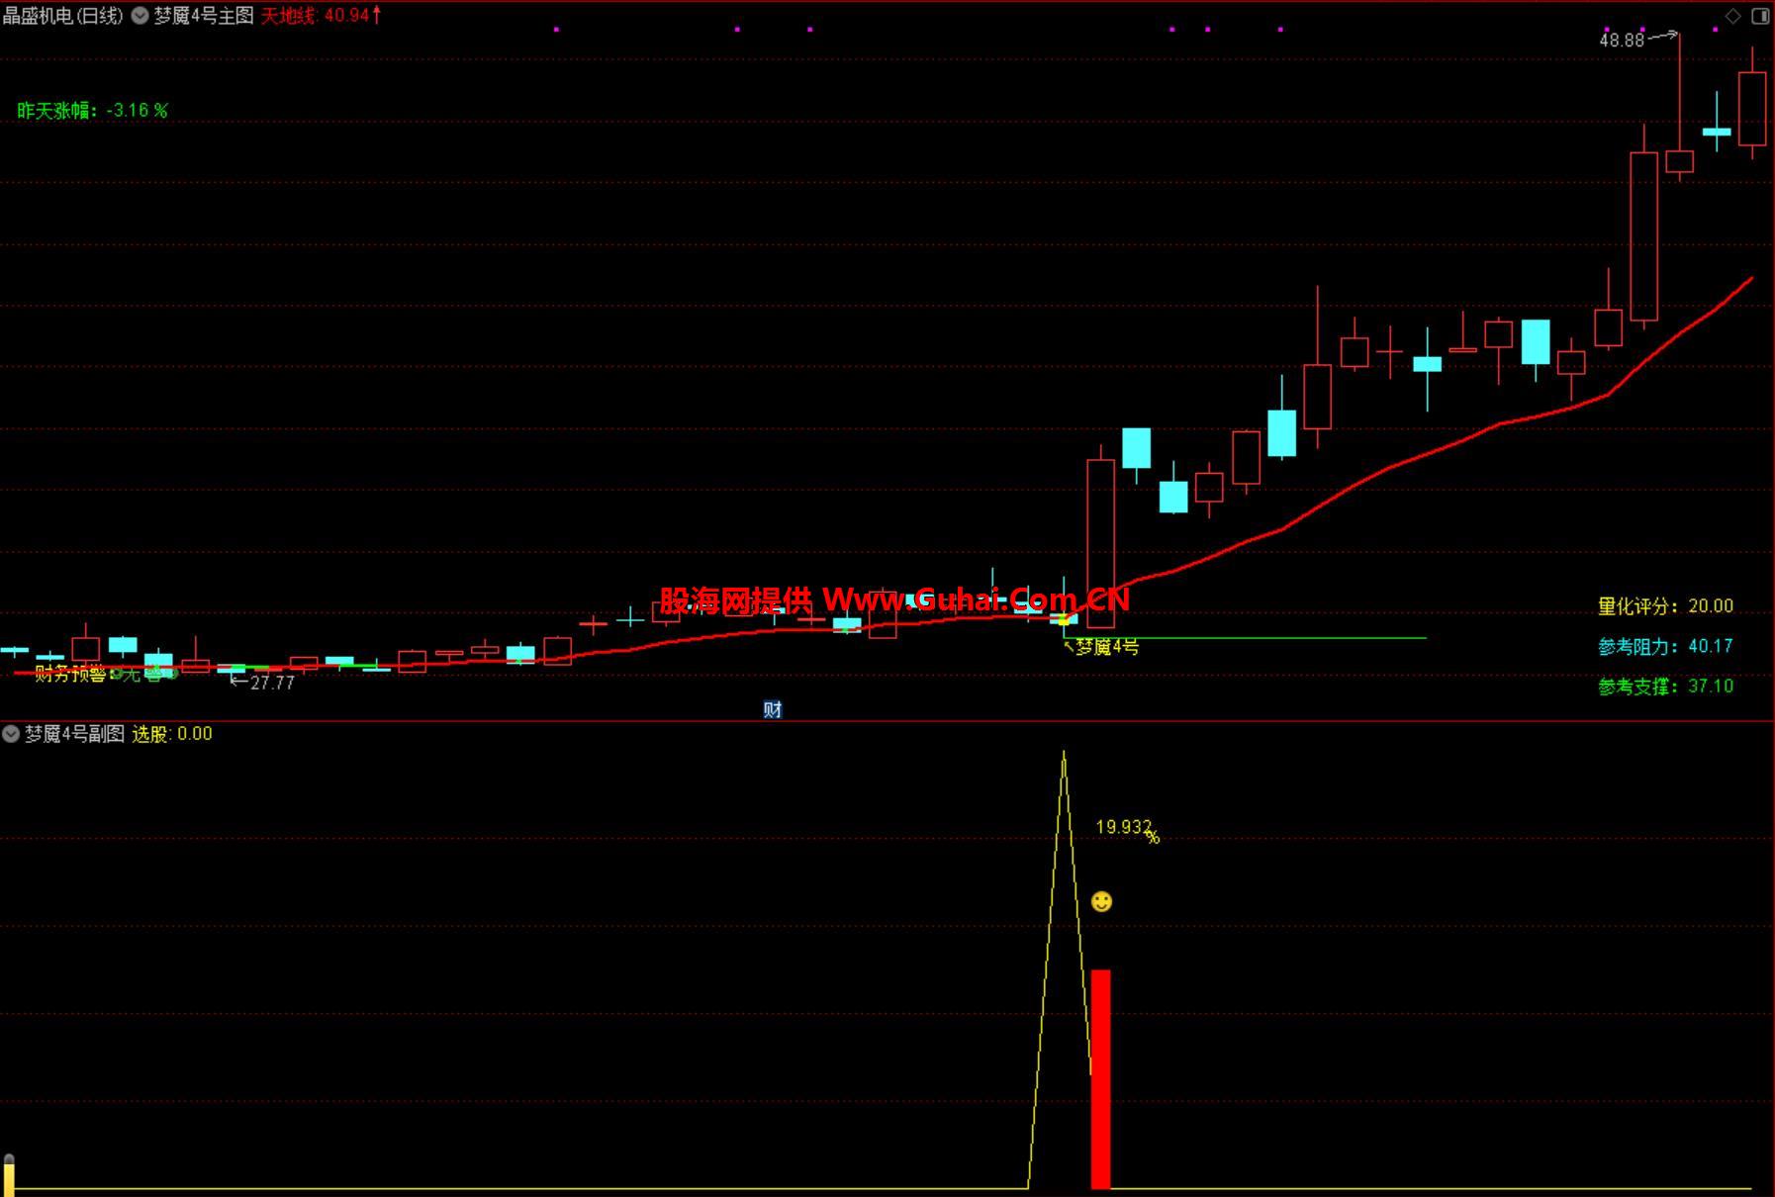Click the red up arrow beside 40.94
The image size is (1775, 1197).
click(377, 15)
